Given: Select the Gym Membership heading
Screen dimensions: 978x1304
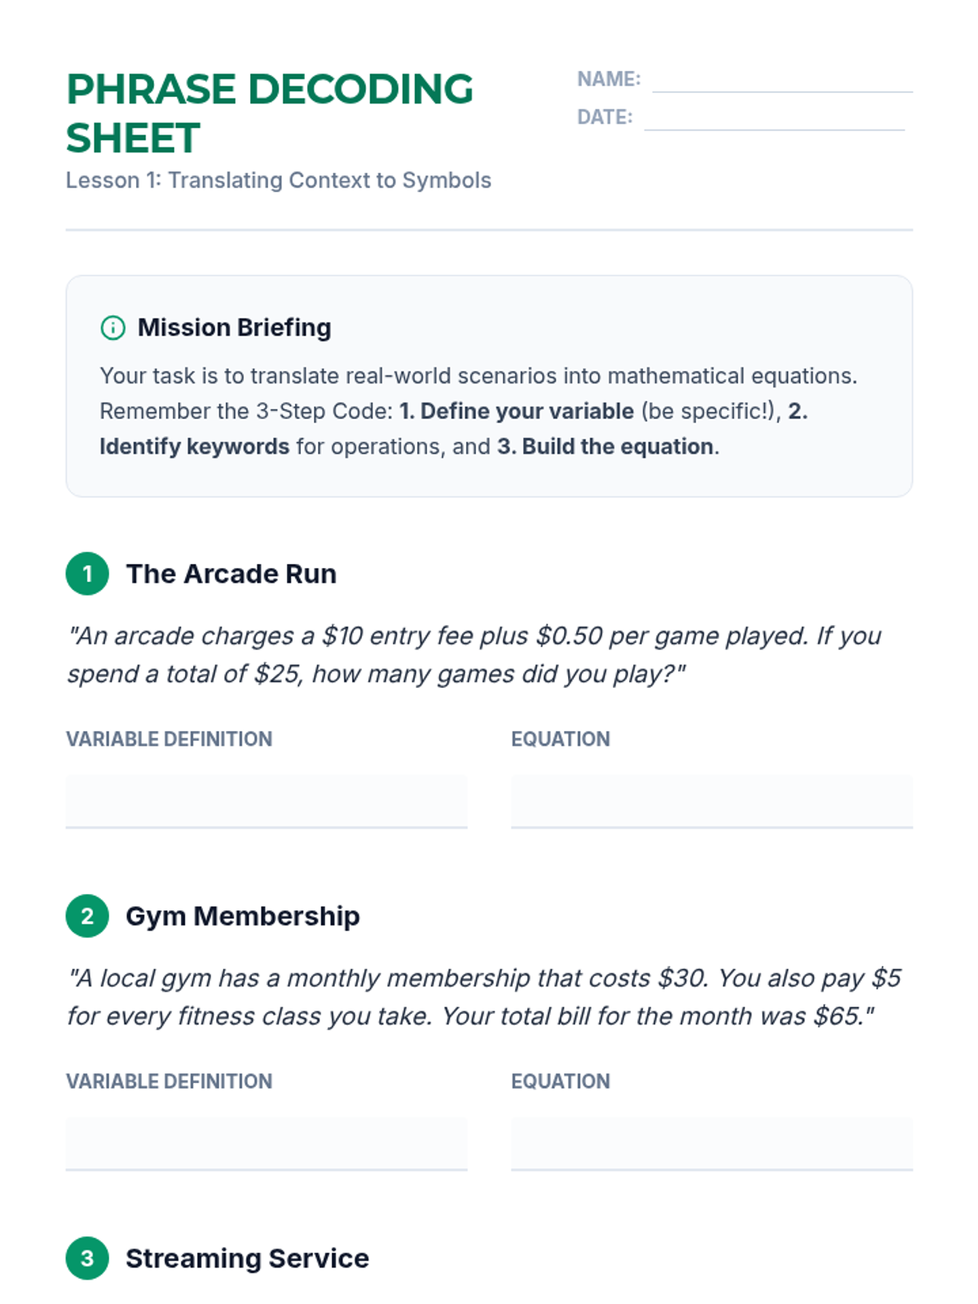Looking at the screenshot, I should pos(242,916).
